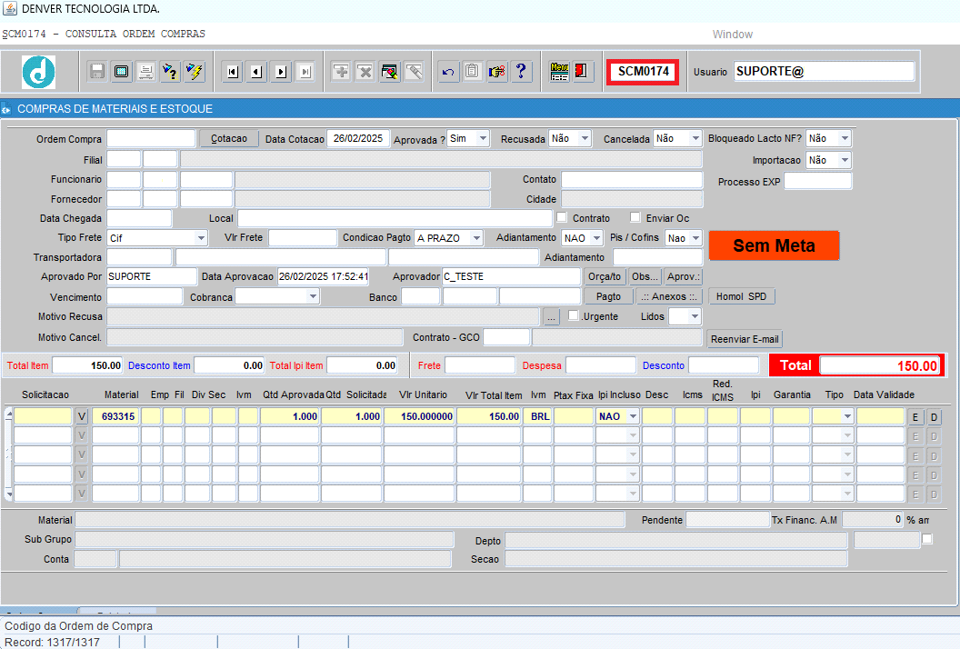Image resolution: width=960 pixels, height=649 pixels.
Task: Click the Java icon in title bar
Action: 10,8
